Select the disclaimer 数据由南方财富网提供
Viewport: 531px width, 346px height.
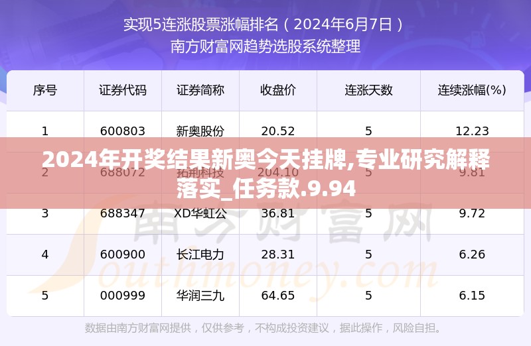138,327
